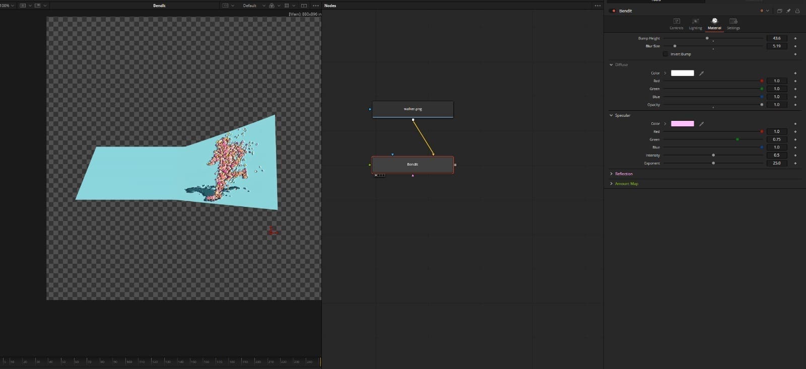Image resolution: width=806 pixels, height=369 pixels.
Task: Click the BendIt viewer title
Action: tap(159, 6)
